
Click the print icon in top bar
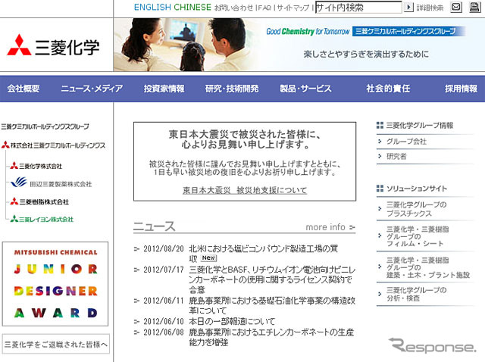point(475,7)
